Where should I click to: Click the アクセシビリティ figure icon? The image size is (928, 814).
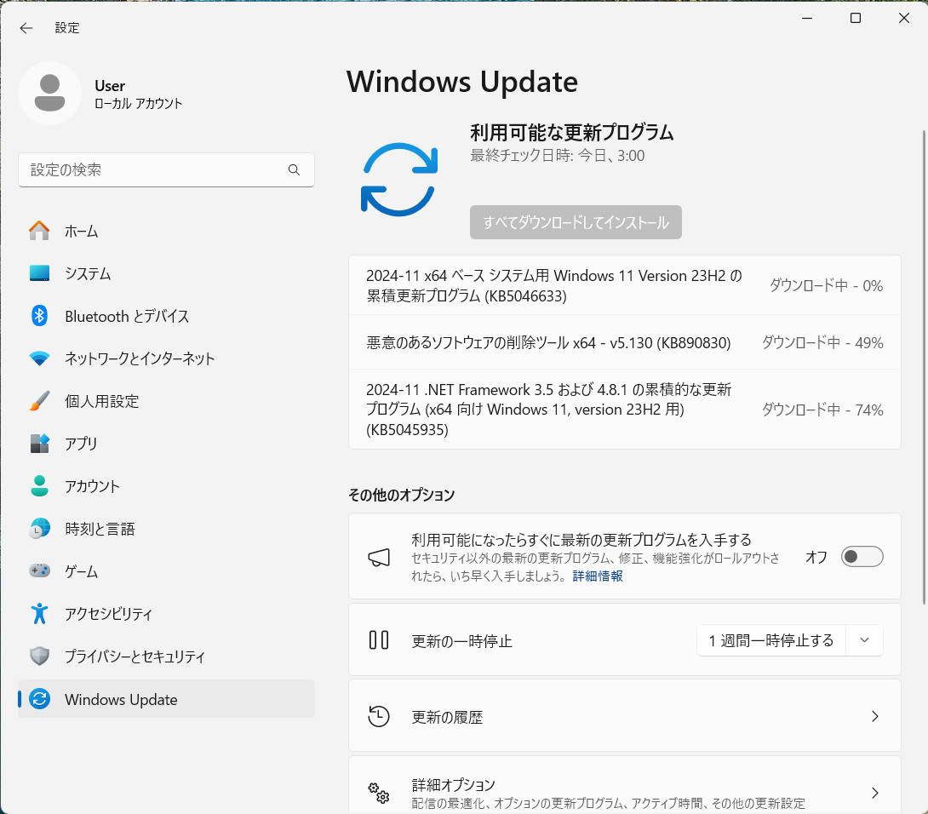tap(40, 613)
